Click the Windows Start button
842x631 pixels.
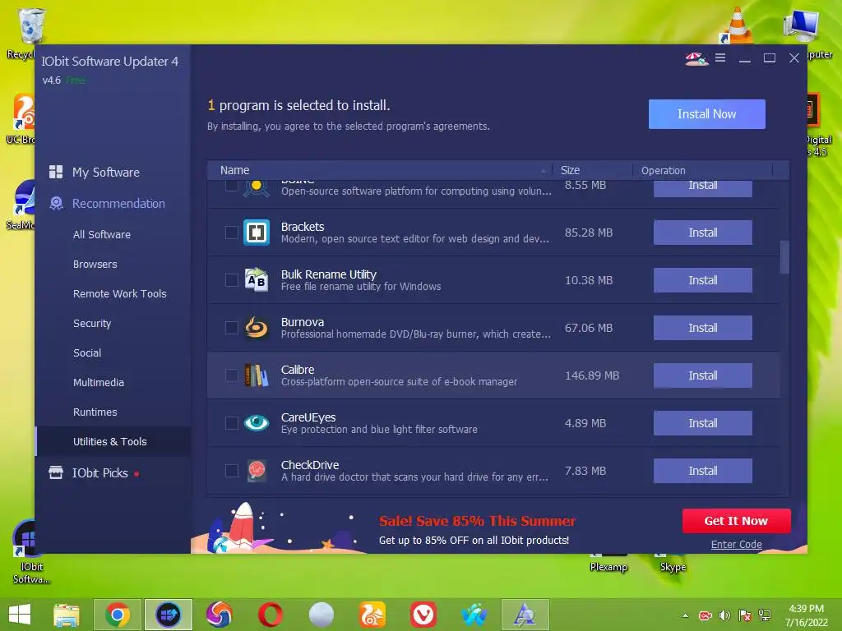coord(20,615)
